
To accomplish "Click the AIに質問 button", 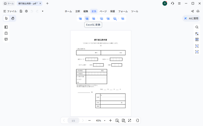I will 191,18.
